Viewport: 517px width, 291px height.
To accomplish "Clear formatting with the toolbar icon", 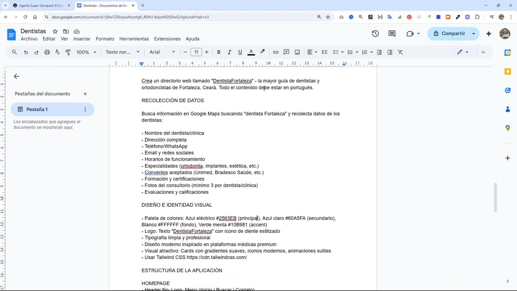I will click(401, 52).
